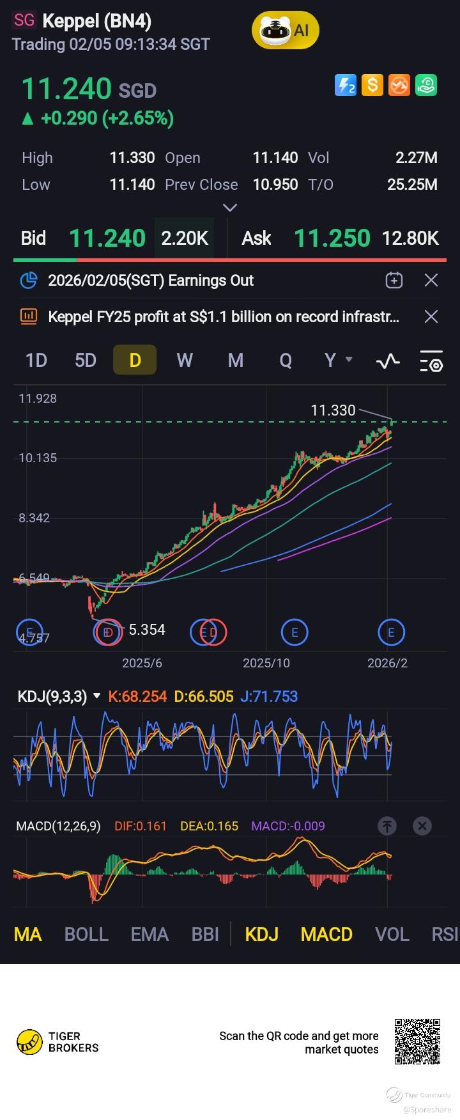This screenshot has width=460, height=1120.
Task: Tap the bid volume 2.20K
Action: [185, 238]
